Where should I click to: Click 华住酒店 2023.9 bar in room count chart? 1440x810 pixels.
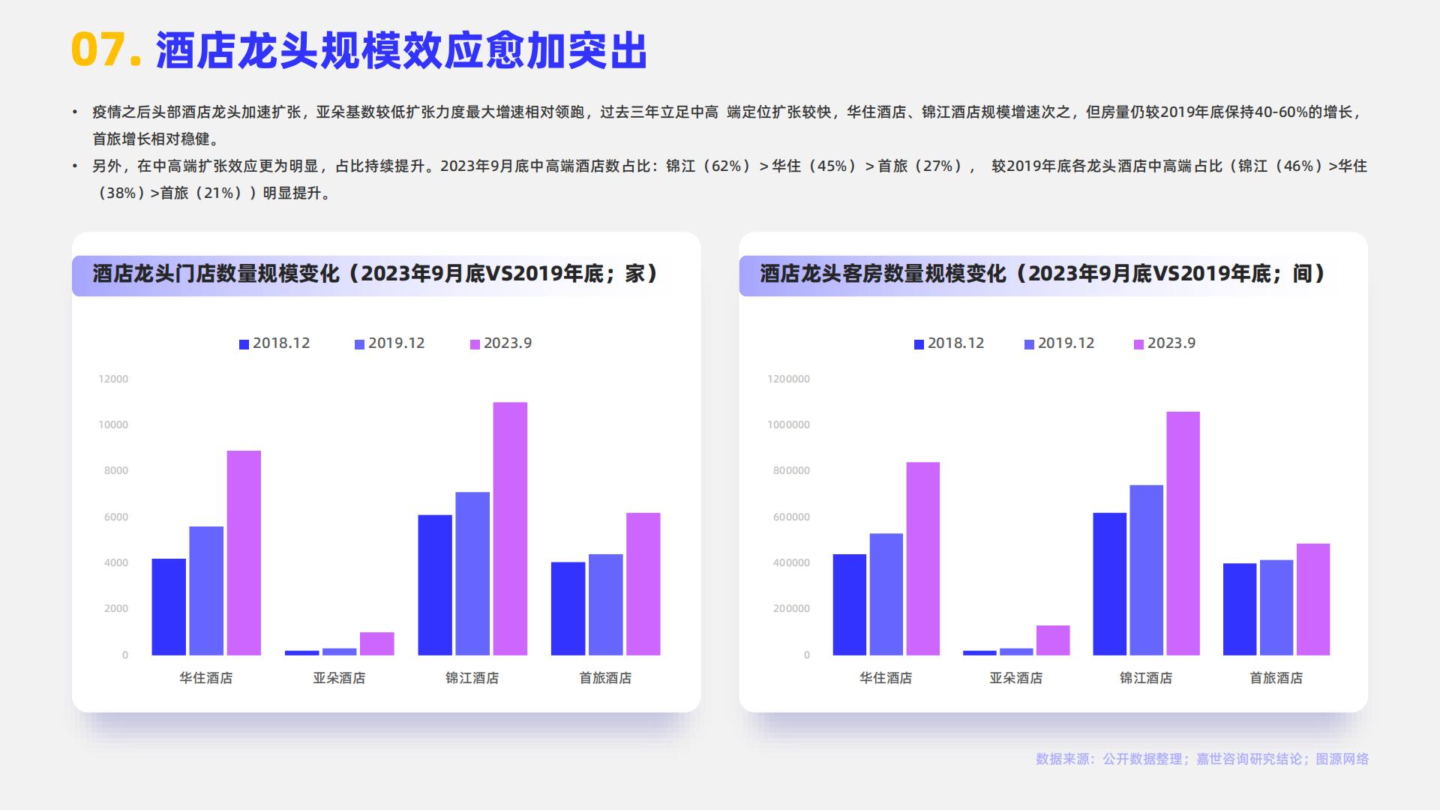click(923, 559)
